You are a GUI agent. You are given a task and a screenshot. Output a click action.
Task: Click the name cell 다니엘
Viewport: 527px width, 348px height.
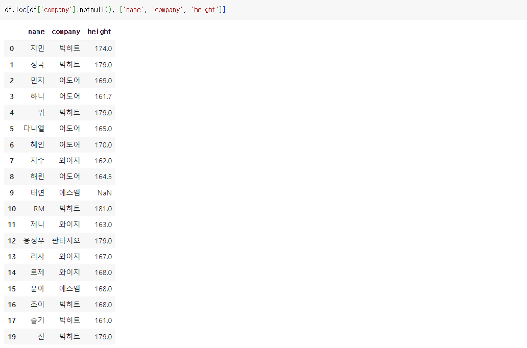click(34, 128)
